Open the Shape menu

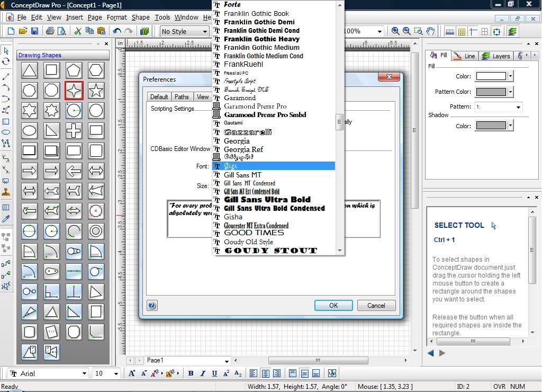point(141,17)
